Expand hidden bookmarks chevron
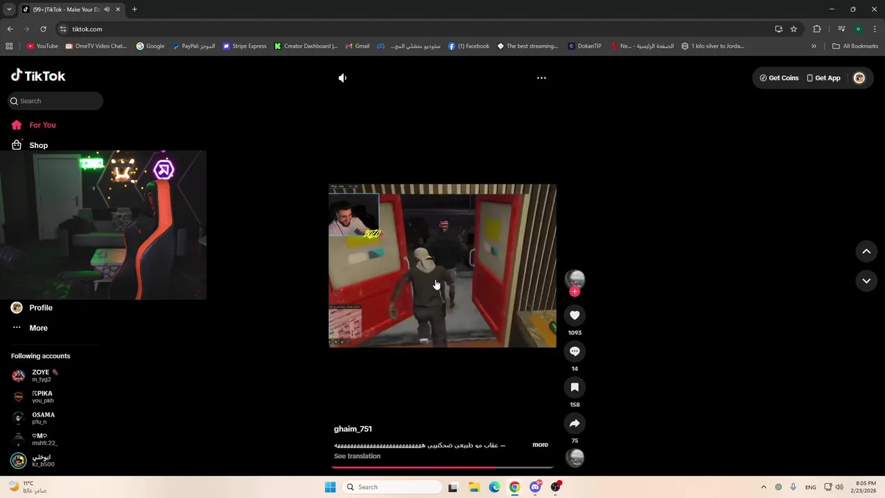Viewport: 885px width, 498px height. pyautogui.click(x=814, y=46)
